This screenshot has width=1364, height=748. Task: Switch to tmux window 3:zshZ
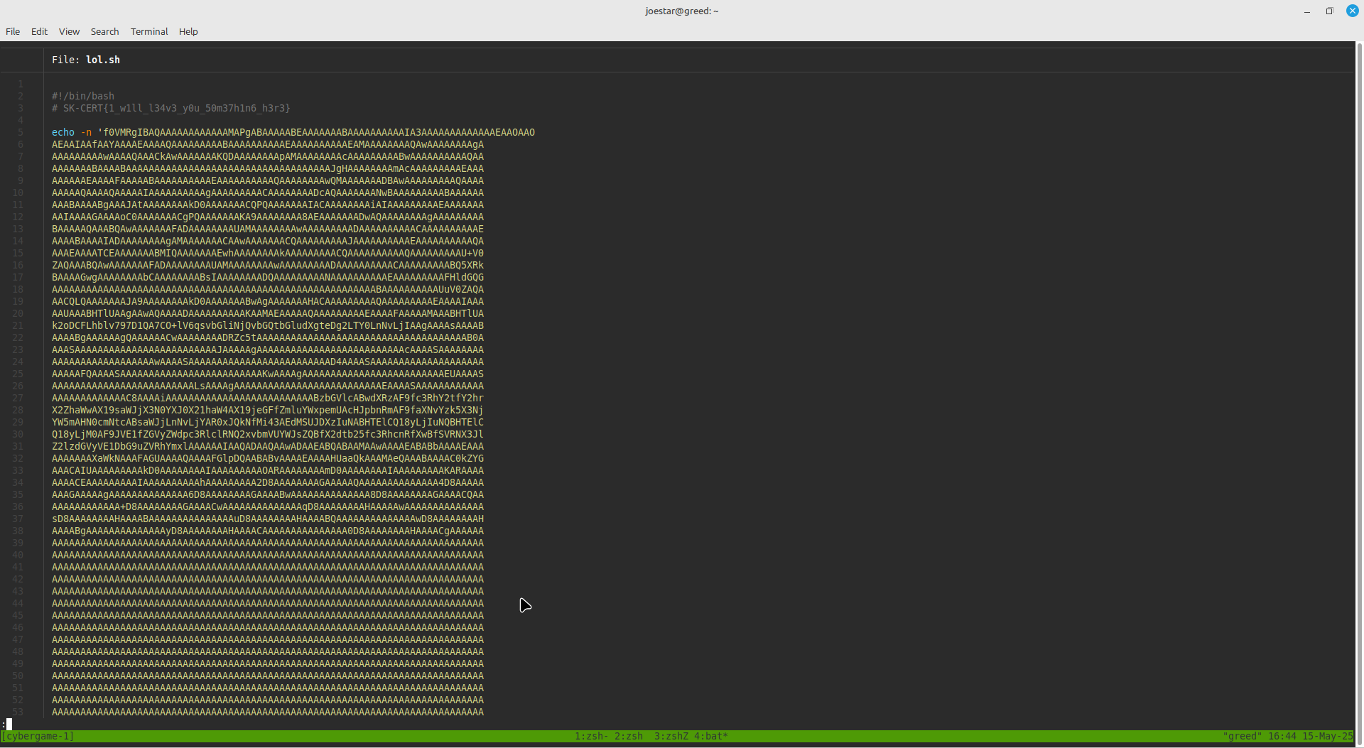671,736
